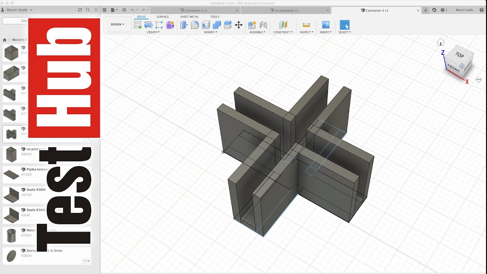Switch to the na przewody v1 document tab
The width and height of the screenshot is (487, 274).
286,10
